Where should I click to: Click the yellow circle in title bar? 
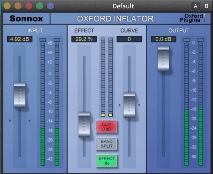7,6
